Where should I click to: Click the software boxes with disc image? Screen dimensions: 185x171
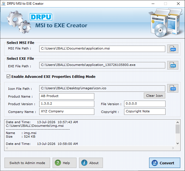tap(166, 23)
